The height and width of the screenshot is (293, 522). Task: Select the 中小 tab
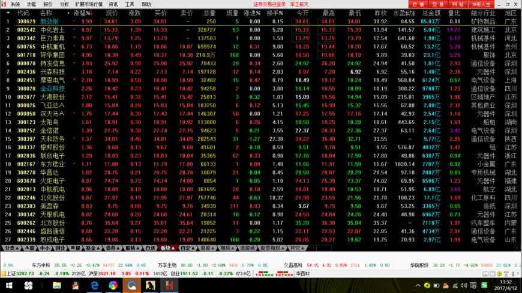click(x=44, y=248)
